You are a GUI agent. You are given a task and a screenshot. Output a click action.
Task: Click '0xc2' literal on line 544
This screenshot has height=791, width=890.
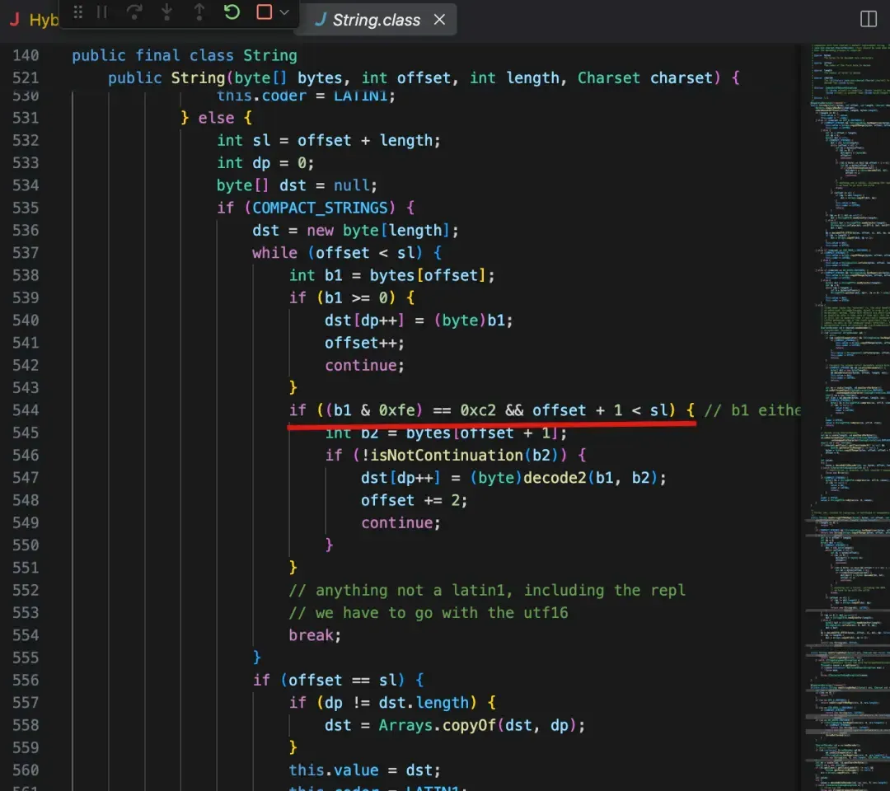point(478,410)
